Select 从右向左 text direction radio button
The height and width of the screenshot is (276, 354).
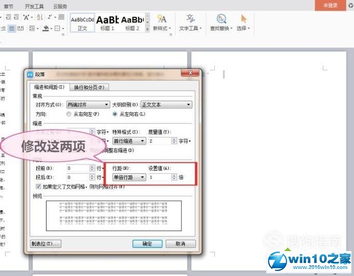coord(69,114)
